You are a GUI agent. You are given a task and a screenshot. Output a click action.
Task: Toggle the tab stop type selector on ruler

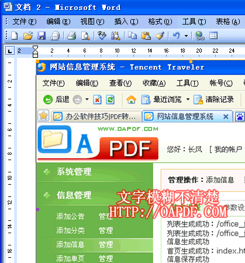(x=10, y=51)
